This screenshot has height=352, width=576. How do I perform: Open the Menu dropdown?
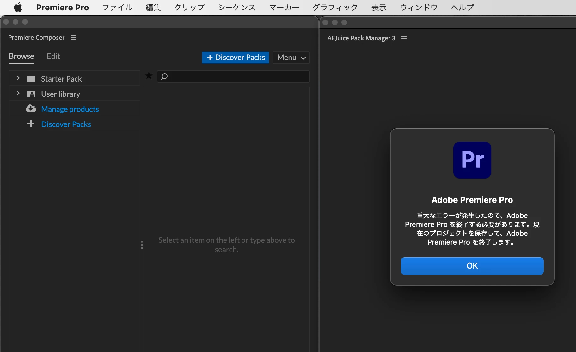[x=291, y=58]
